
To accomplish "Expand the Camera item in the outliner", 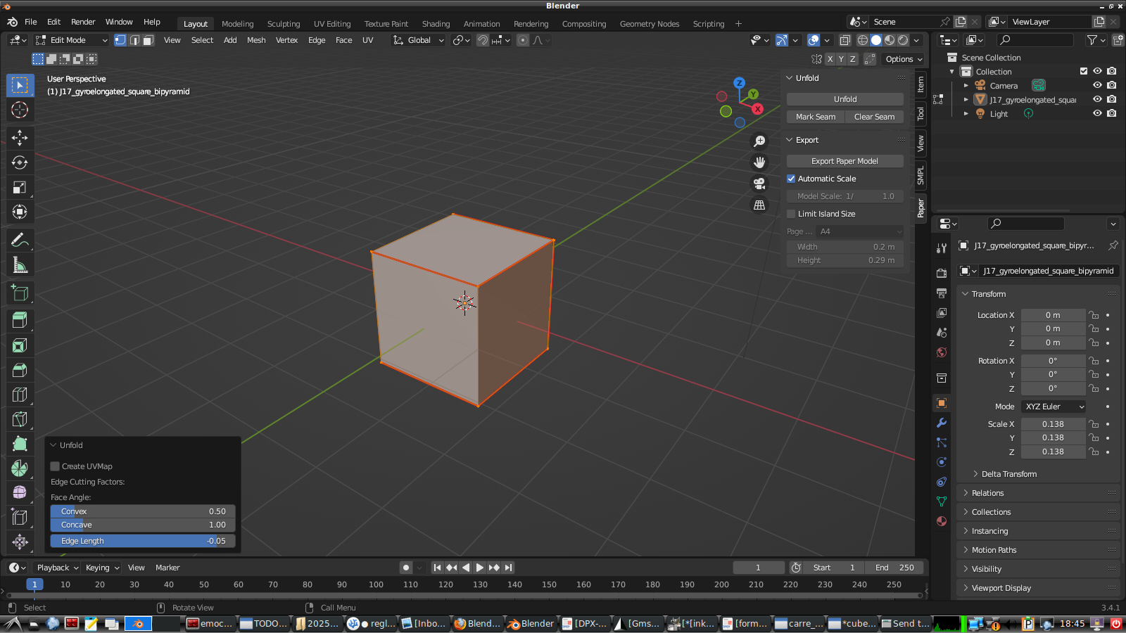I will point(967,85).
